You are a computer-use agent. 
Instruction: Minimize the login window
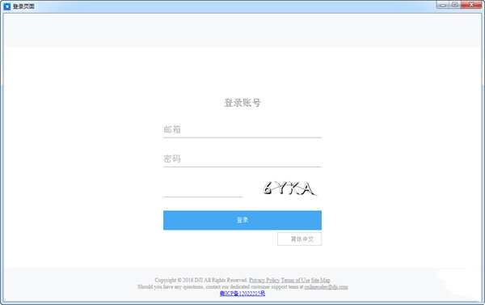443,5
